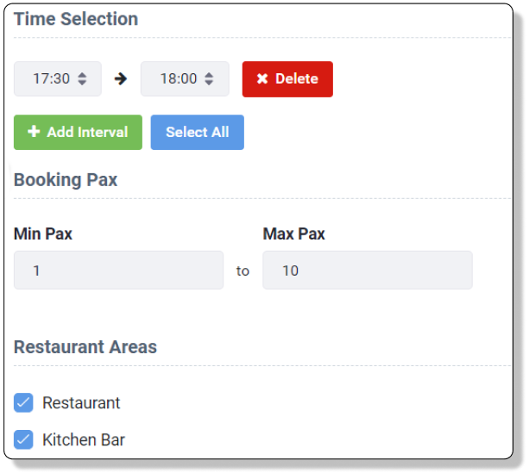The image size is (529, 473).
Task: Open the 18:00 end time dropdown
Action: pyautogui.click(x=185, y=79)
